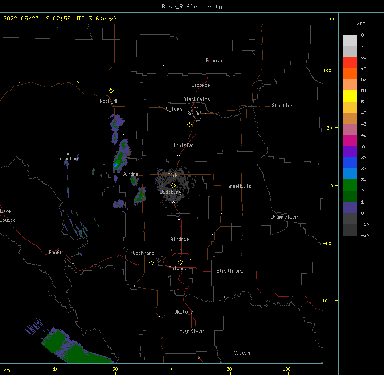Click the yellow v marker east of Calgary
384x375 pixels.
pyautogui.click(x=191, y=260)
